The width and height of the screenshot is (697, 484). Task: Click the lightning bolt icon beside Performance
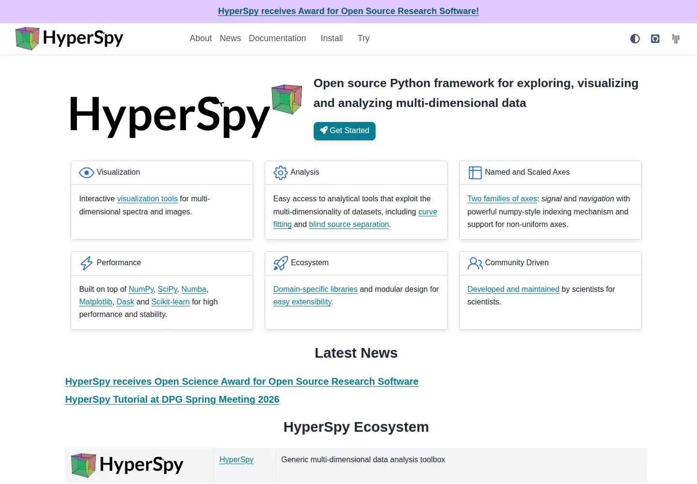click(x=87, y=263)
